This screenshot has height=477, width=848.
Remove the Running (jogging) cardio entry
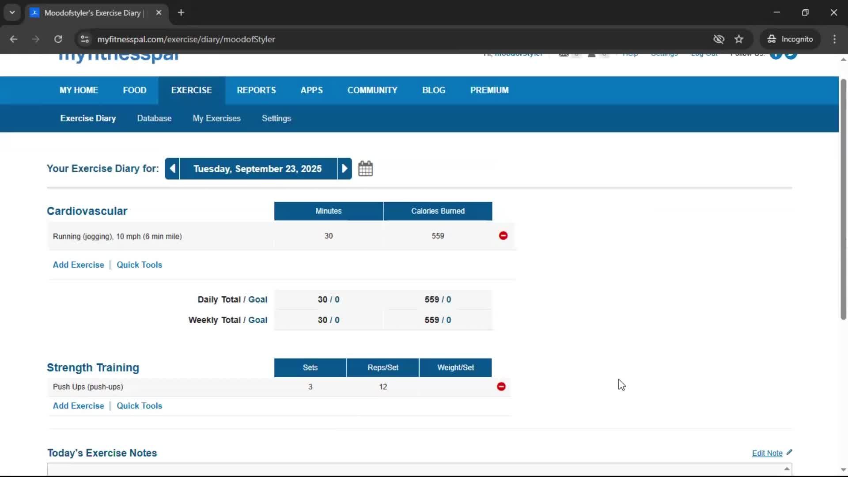(503, 236)
